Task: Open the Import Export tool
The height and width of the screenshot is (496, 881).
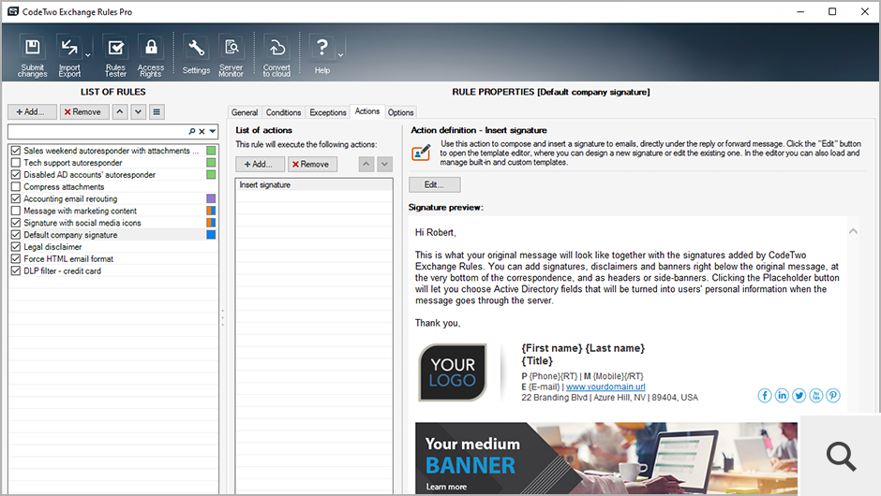Action: point(69,55)
